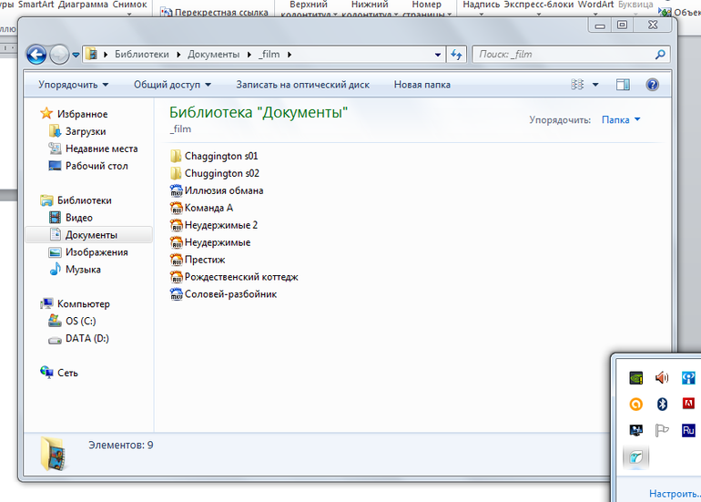This screenshot has height=502, width=701.
Task: Select Рабочий стол in the navigation pane
Action: click(x=96, y=166)
